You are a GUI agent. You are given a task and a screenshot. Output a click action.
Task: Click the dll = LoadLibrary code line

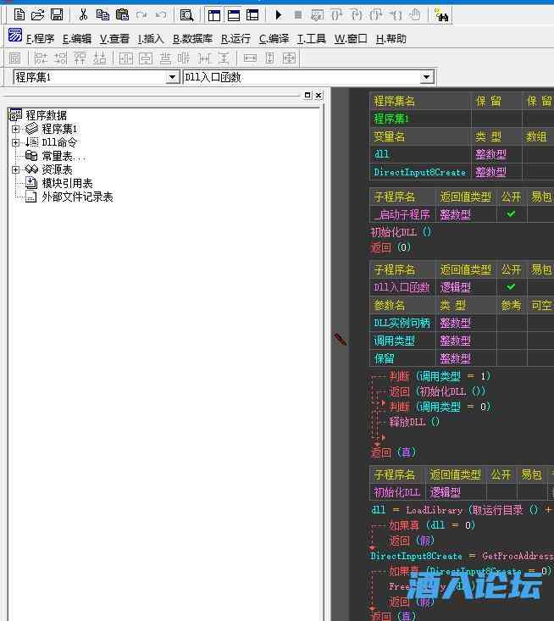463,510
